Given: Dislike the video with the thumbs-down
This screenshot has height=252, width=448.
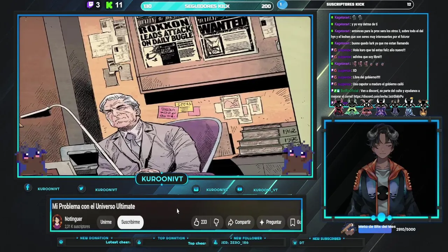Looking at the screenshot, I should (216, 222).
